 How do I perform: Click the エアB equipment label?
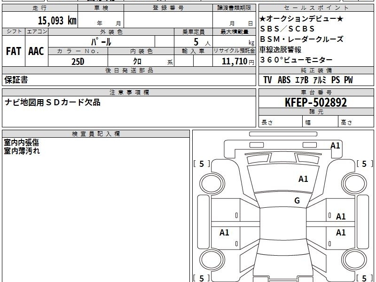(x=302, y=80)
